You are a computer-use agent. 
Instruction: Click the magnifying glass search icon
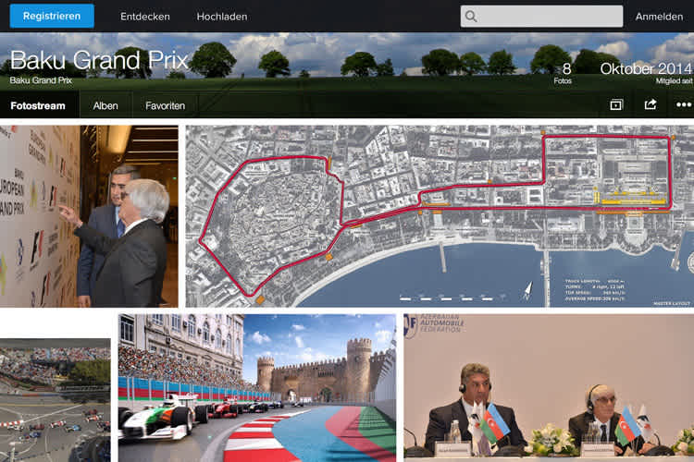[x=472, y=17]
